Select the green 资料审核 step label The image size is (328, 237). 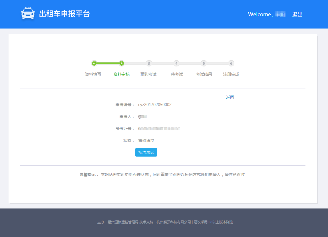click(122, 74)
